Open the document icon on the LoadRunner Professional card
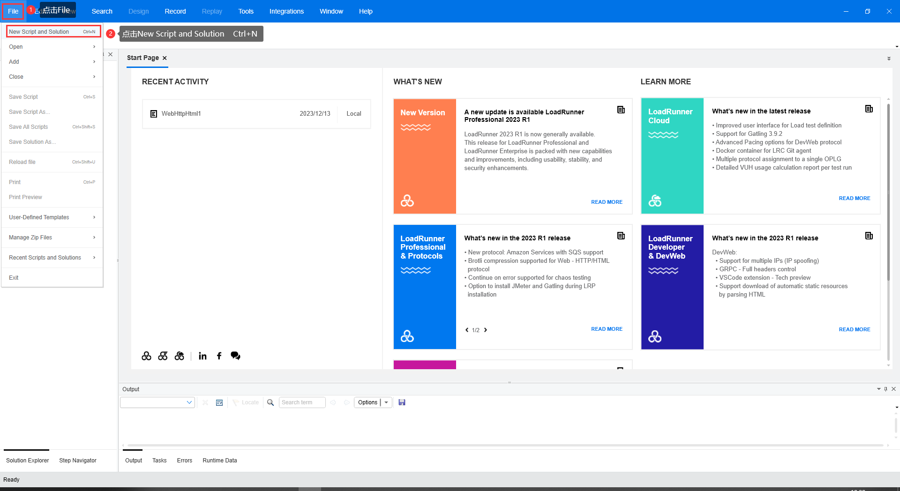Image resolution: width=900 pixels, height=491 pixels. (621, 236)
